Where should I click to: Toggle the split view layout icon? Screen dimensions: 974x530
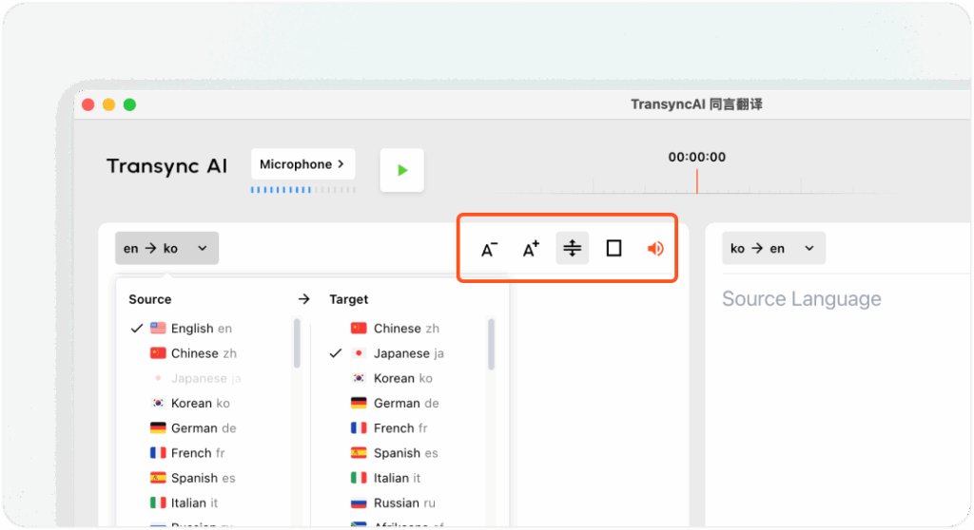(x=572, y=248)
